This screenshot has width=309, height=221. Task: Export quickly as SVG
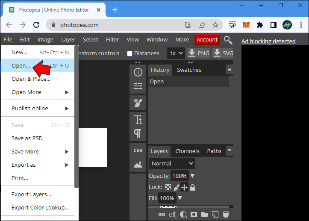pos(223,53)
